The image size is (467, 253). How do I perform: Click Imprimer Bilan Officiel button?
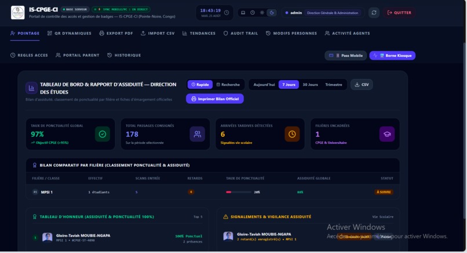[215, 99]
